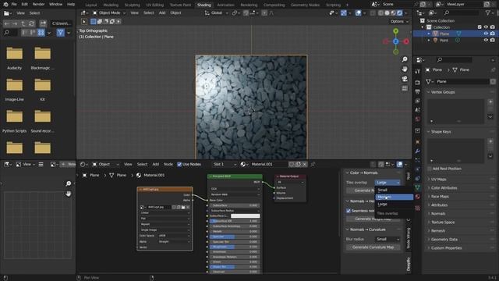Select thumbnail display mode in file browser
The height and width of the screenshot is (281, 499).
[x=41, y=33]
